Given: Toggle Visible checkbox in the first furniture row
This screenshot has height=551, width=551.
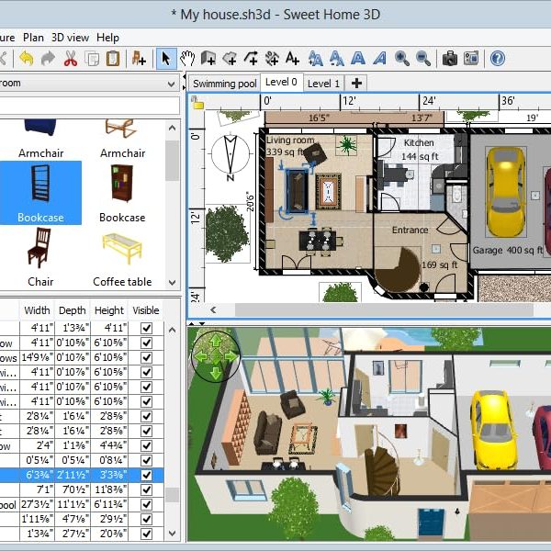Looking at the screenshot, I should [146, 327].
